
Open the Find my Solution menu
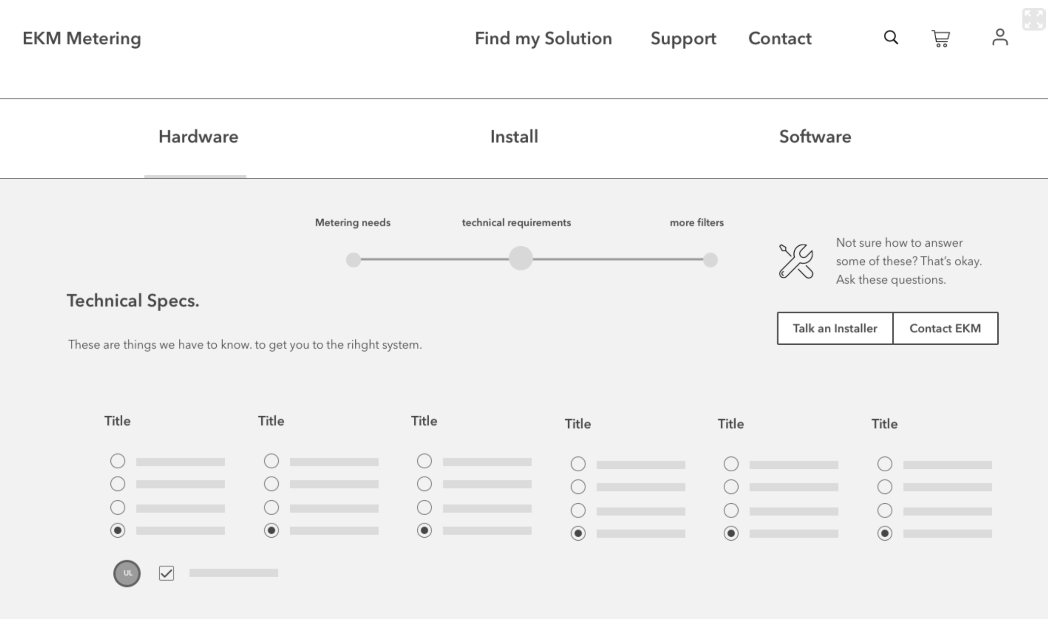pyautogui.click(x=543, y=38)
